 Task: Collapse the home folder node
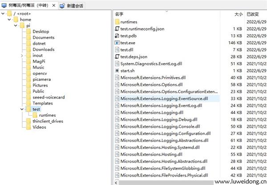[9, 20]
